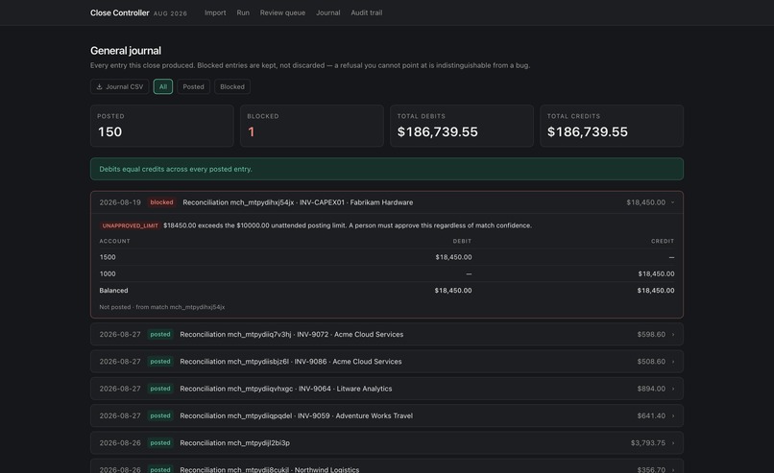The image size is (774, 473).
Task: Click the UNAPPROVED_LIMIT reason tag
Action: point(130,225)
